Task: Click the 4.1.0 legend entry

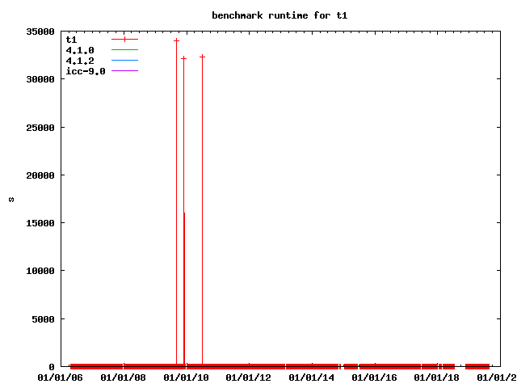Action: [79, 50]
